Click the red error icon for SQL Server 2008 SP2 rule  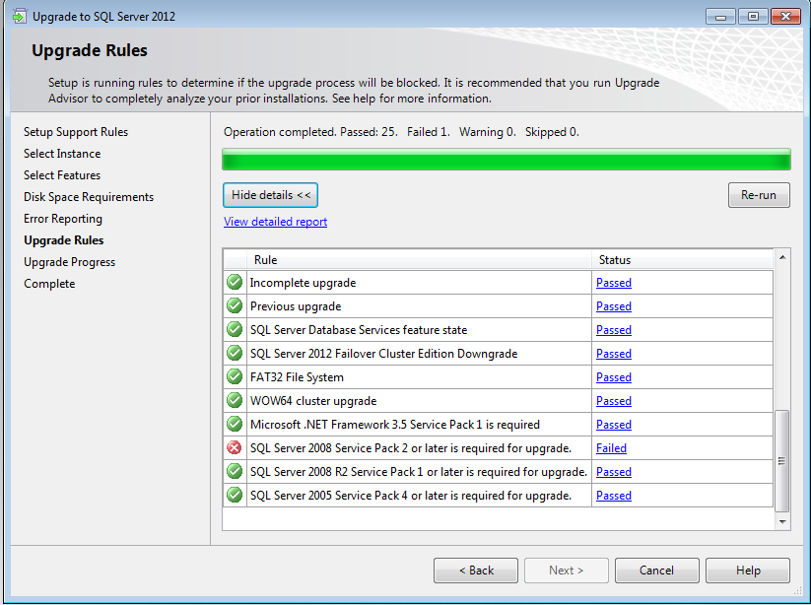click(235, 447)
